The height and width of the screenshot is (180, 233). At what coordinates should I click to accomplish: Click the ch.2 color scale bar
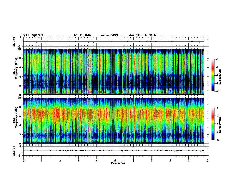(x=213, y=124)
